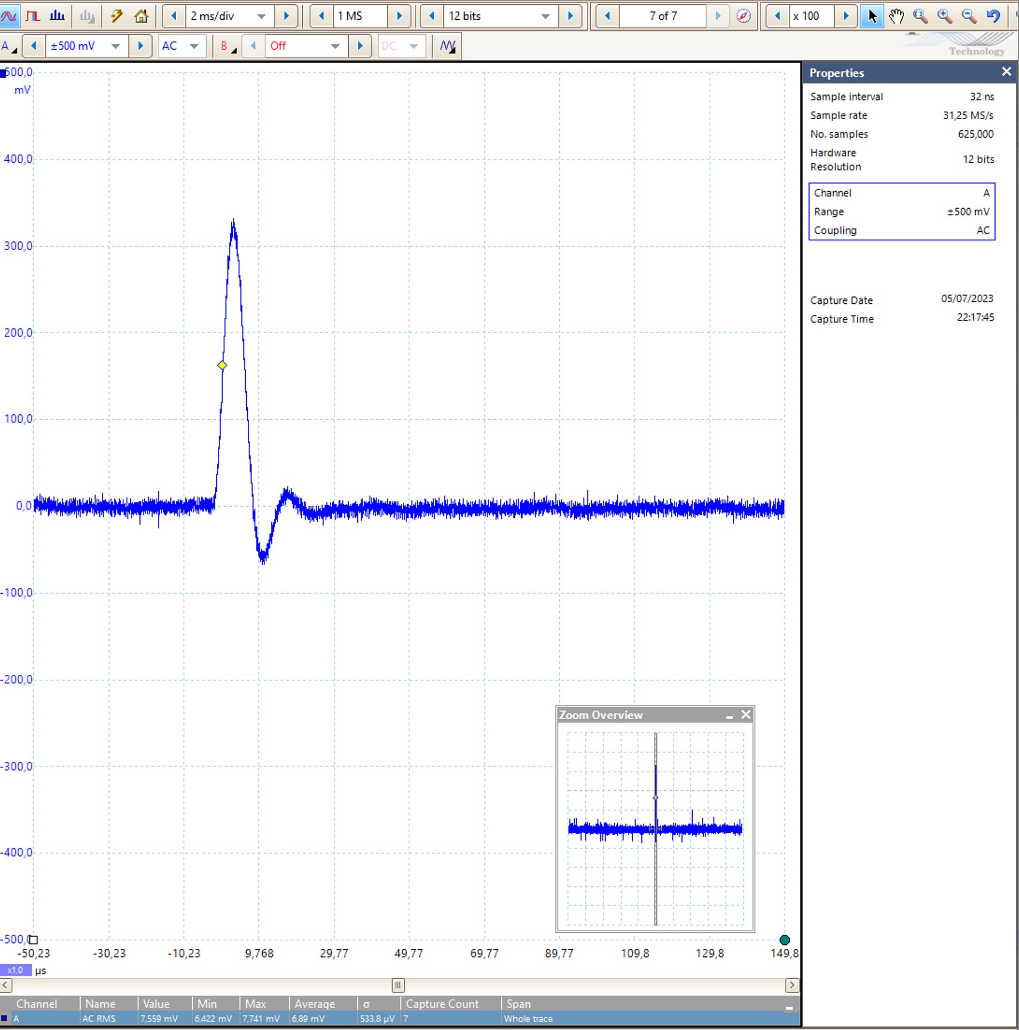
Task: Decrease Channel A ±500 mV range
Action: [x=34, y=46]
